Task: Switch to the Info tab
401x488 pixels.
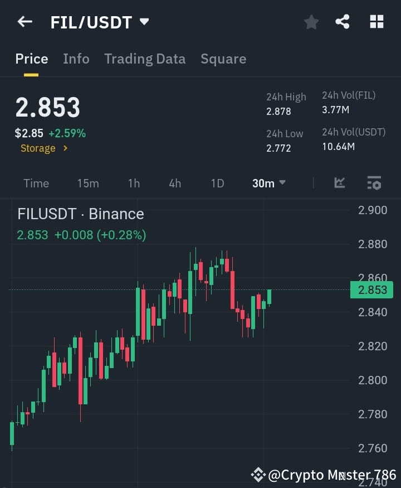Action: pos(76,59)
